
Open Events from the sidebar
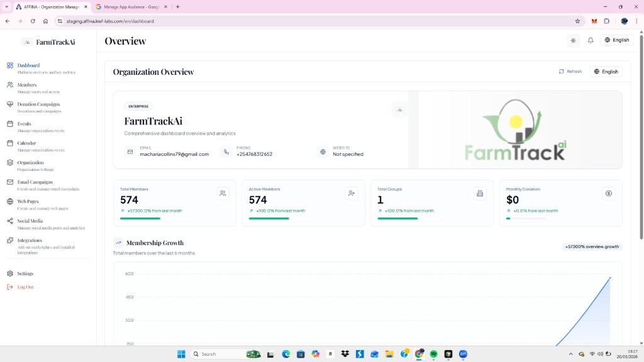point(23,123)
